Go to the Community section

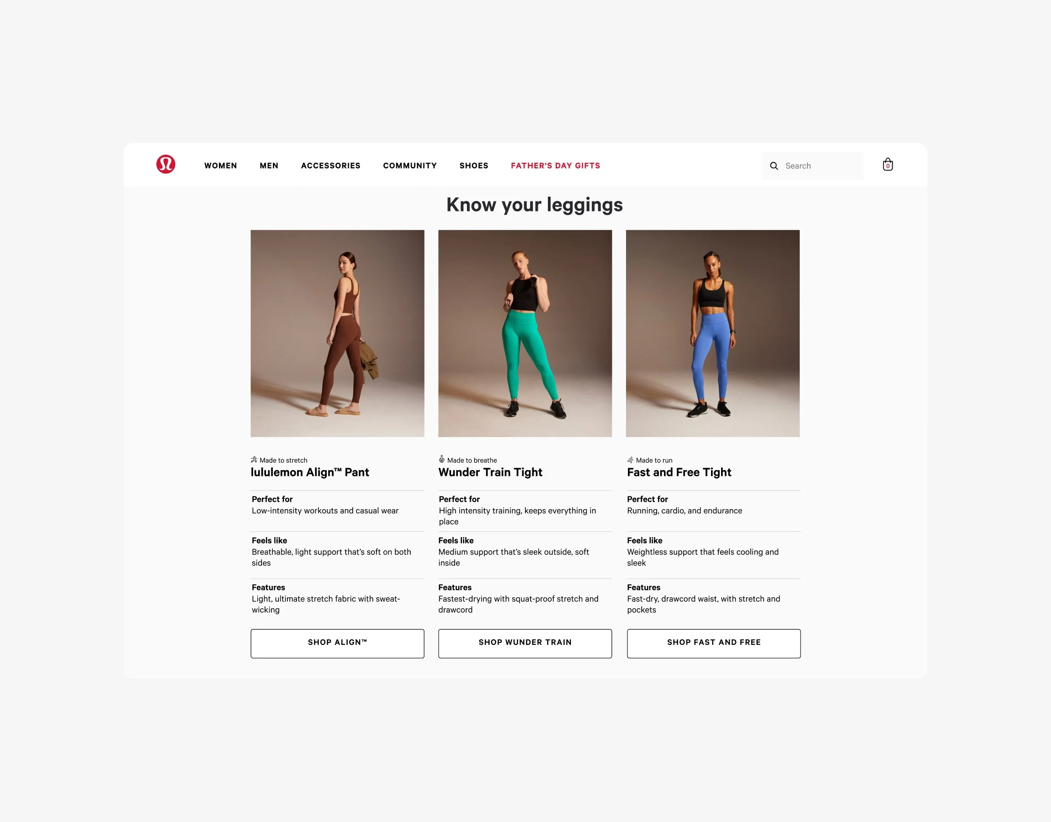tap(410, 166)
